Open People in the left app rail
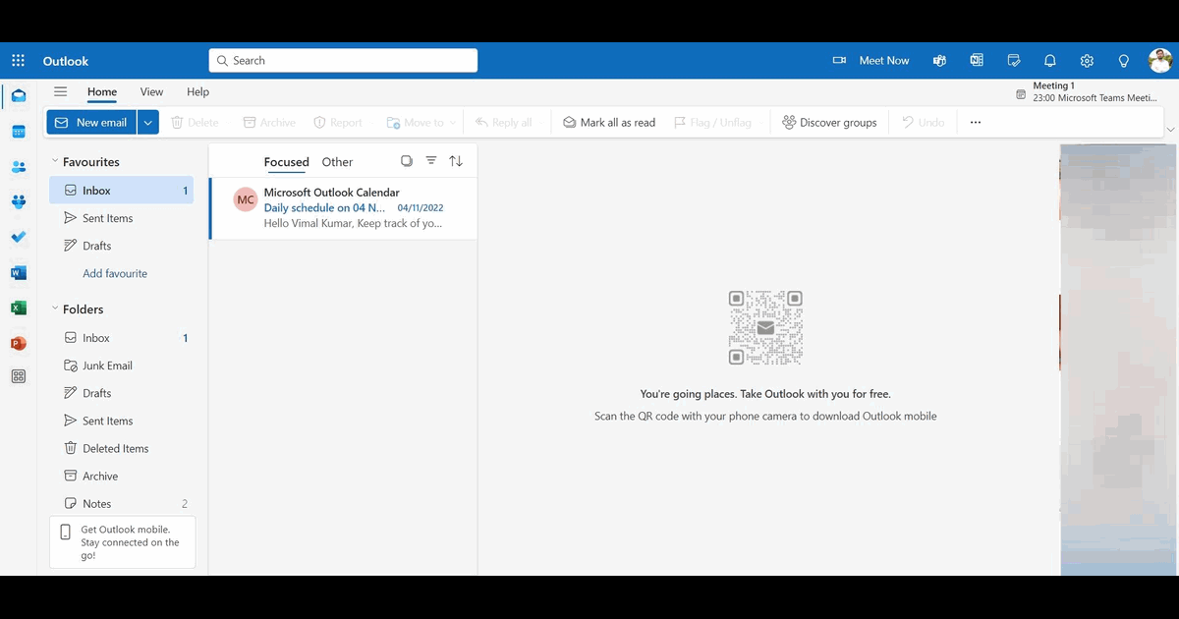Image resolution: width=1179 pixels, height=619 pixels. 19,167
